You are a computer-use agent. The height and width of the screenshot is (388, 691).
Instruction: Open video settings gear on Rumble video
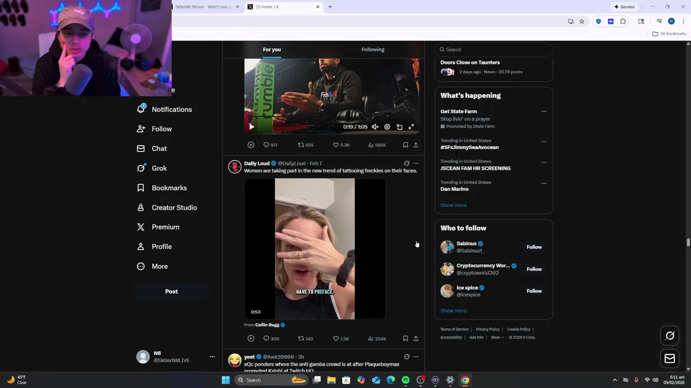(387, 127)
